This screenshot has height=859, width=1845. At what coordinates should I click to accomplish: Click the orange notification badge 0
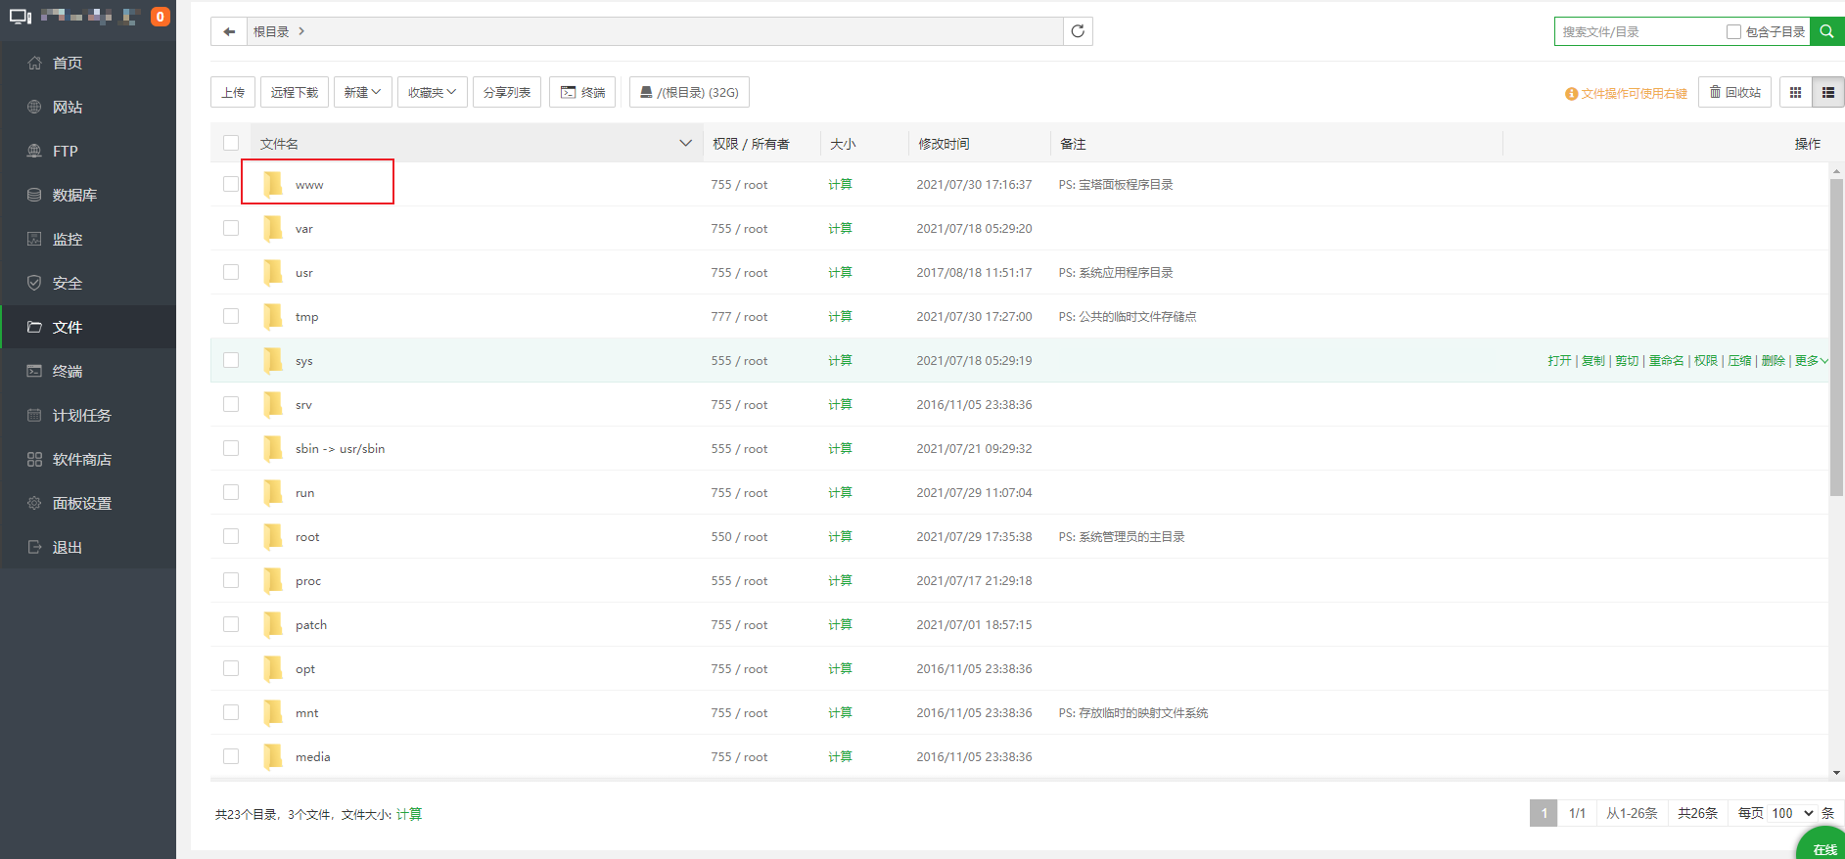click(161, 17)
